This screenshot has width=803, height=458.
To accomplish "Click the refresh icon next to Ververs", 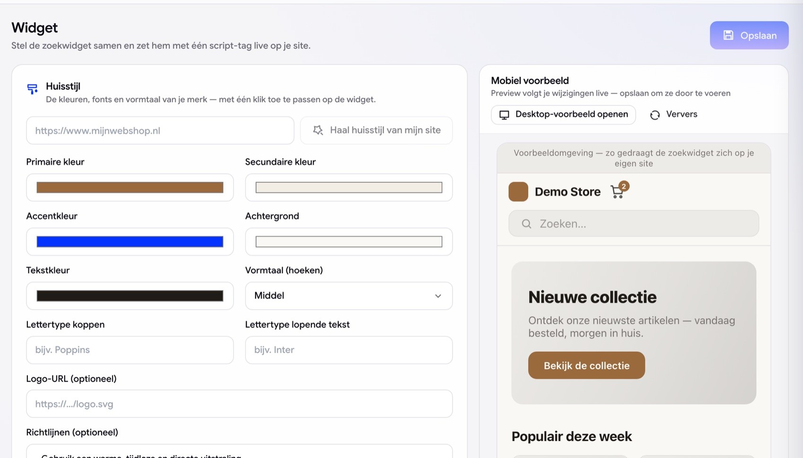I will tap(655, 115).
